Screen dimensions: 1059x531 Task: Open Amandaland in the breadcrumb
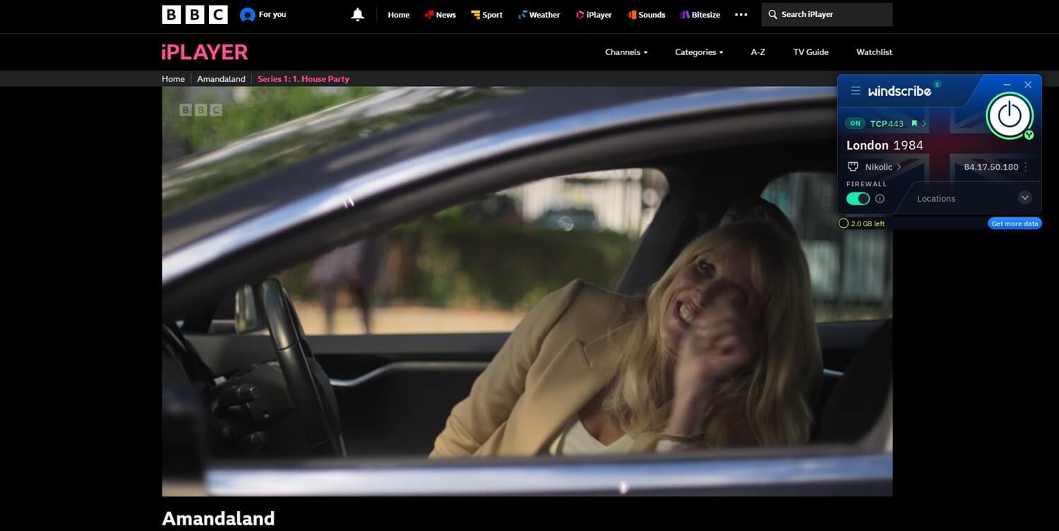pyautogui.click(x=221, y=79)
